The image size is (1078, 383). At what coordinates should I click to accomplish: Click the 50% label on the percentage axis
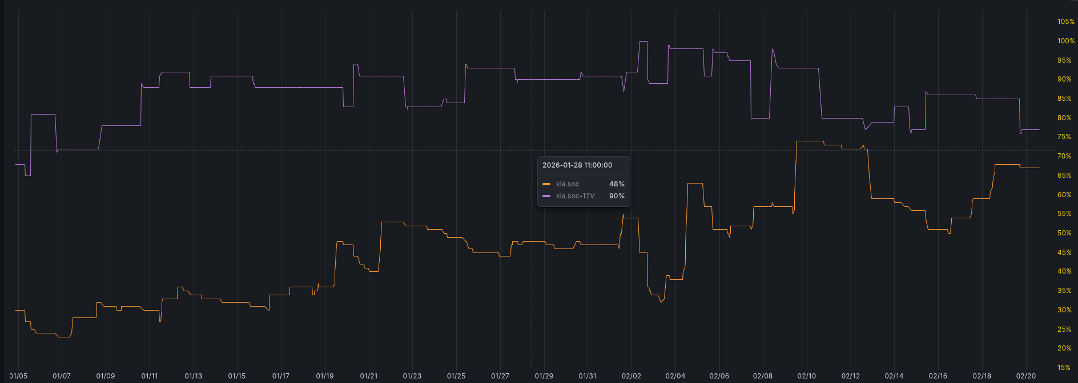(x=1064, y=233)
